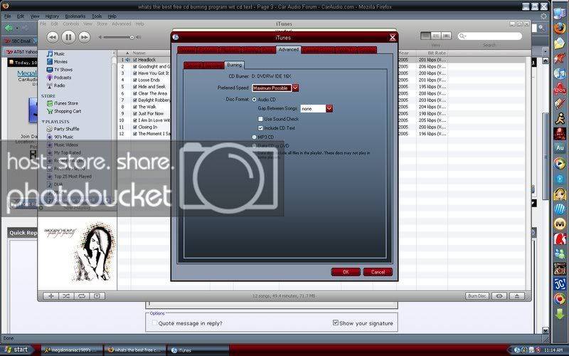The image size is (569, 356).
Task: Click OK in iTunes preferences dialog
Action: [x=346, y=272]
